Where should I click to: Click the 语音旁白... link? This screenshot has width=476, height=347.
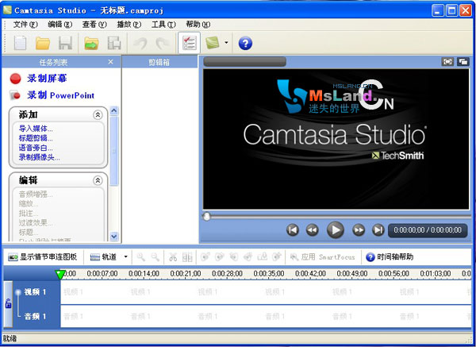click(x=36, y=148)
